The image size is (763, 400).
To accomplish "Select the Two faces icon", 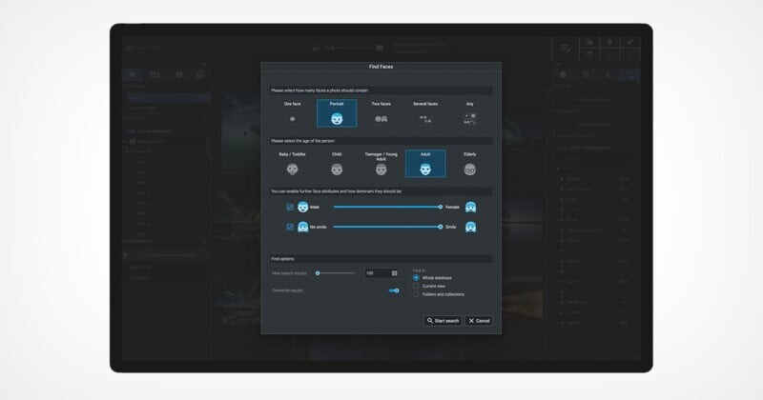I will pos(381,119).
